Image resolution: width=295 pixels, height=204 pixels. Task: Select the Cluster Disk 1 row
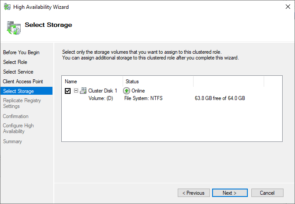coord(102,91)
